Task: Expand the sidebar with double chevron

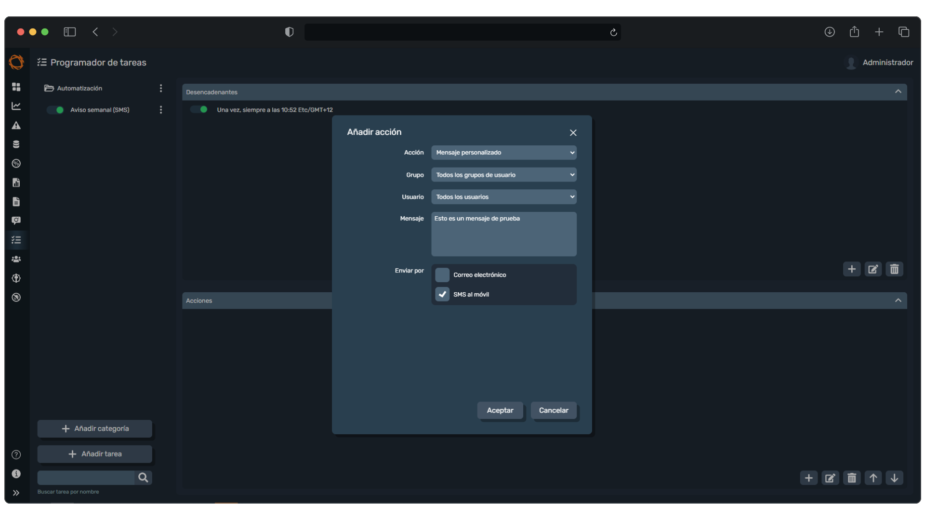Action: coord(16,493)
